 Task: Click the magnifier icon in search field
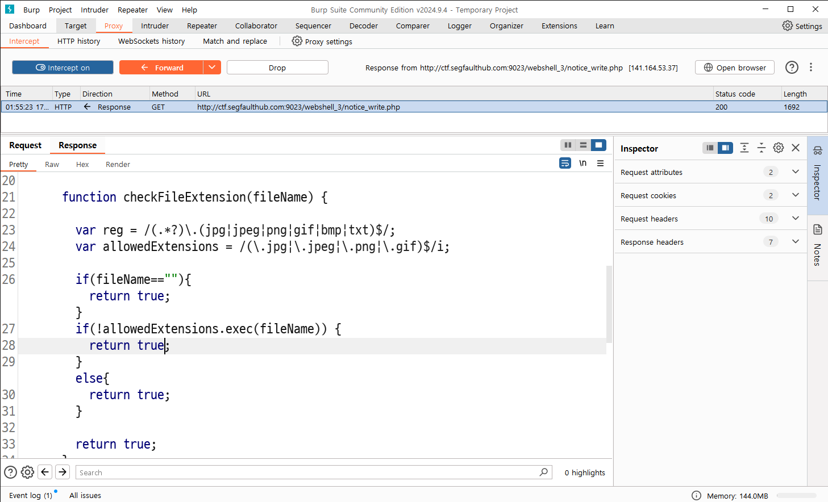(544, 472)
